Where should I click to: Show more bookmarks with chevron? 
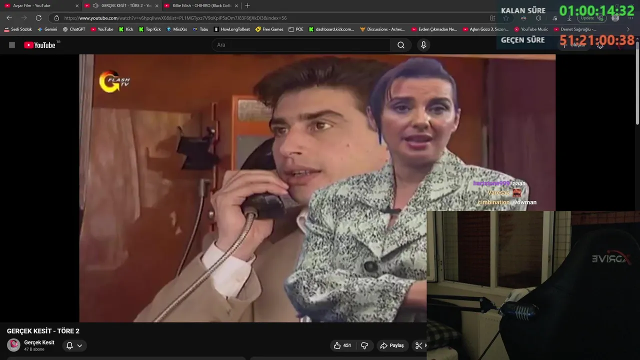coord(628,29)
